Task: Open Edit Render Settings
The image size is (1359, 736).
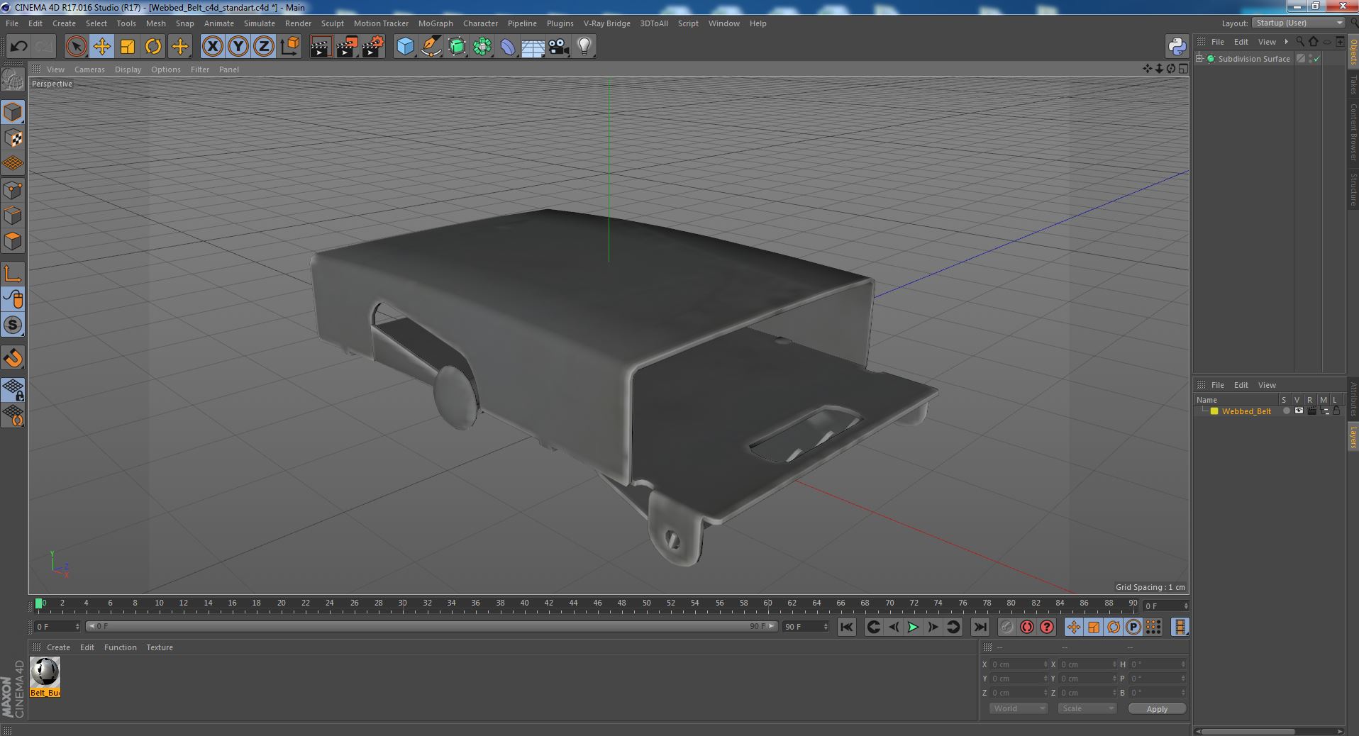Action: 373,47
